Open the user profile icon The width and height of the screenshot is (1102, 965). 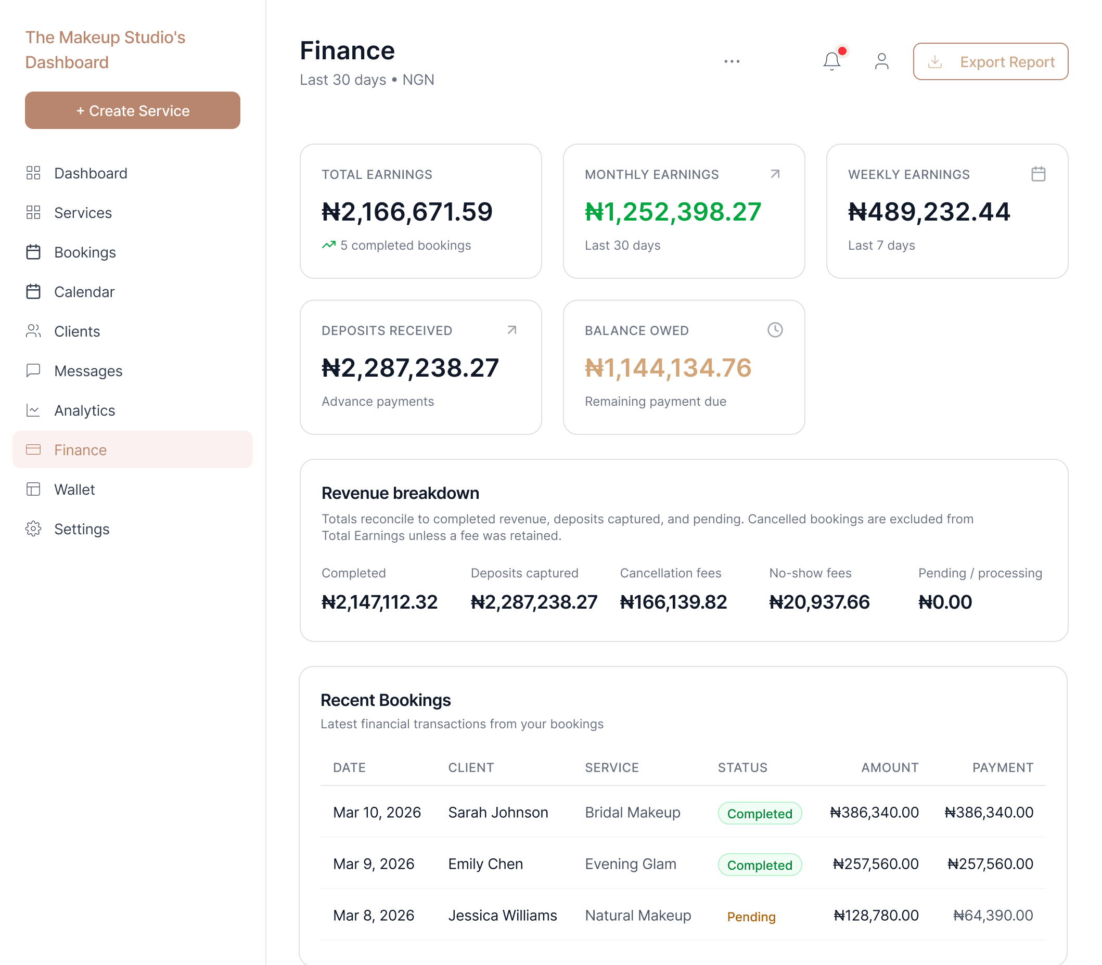pyautogui.click(x=882, y=61)
